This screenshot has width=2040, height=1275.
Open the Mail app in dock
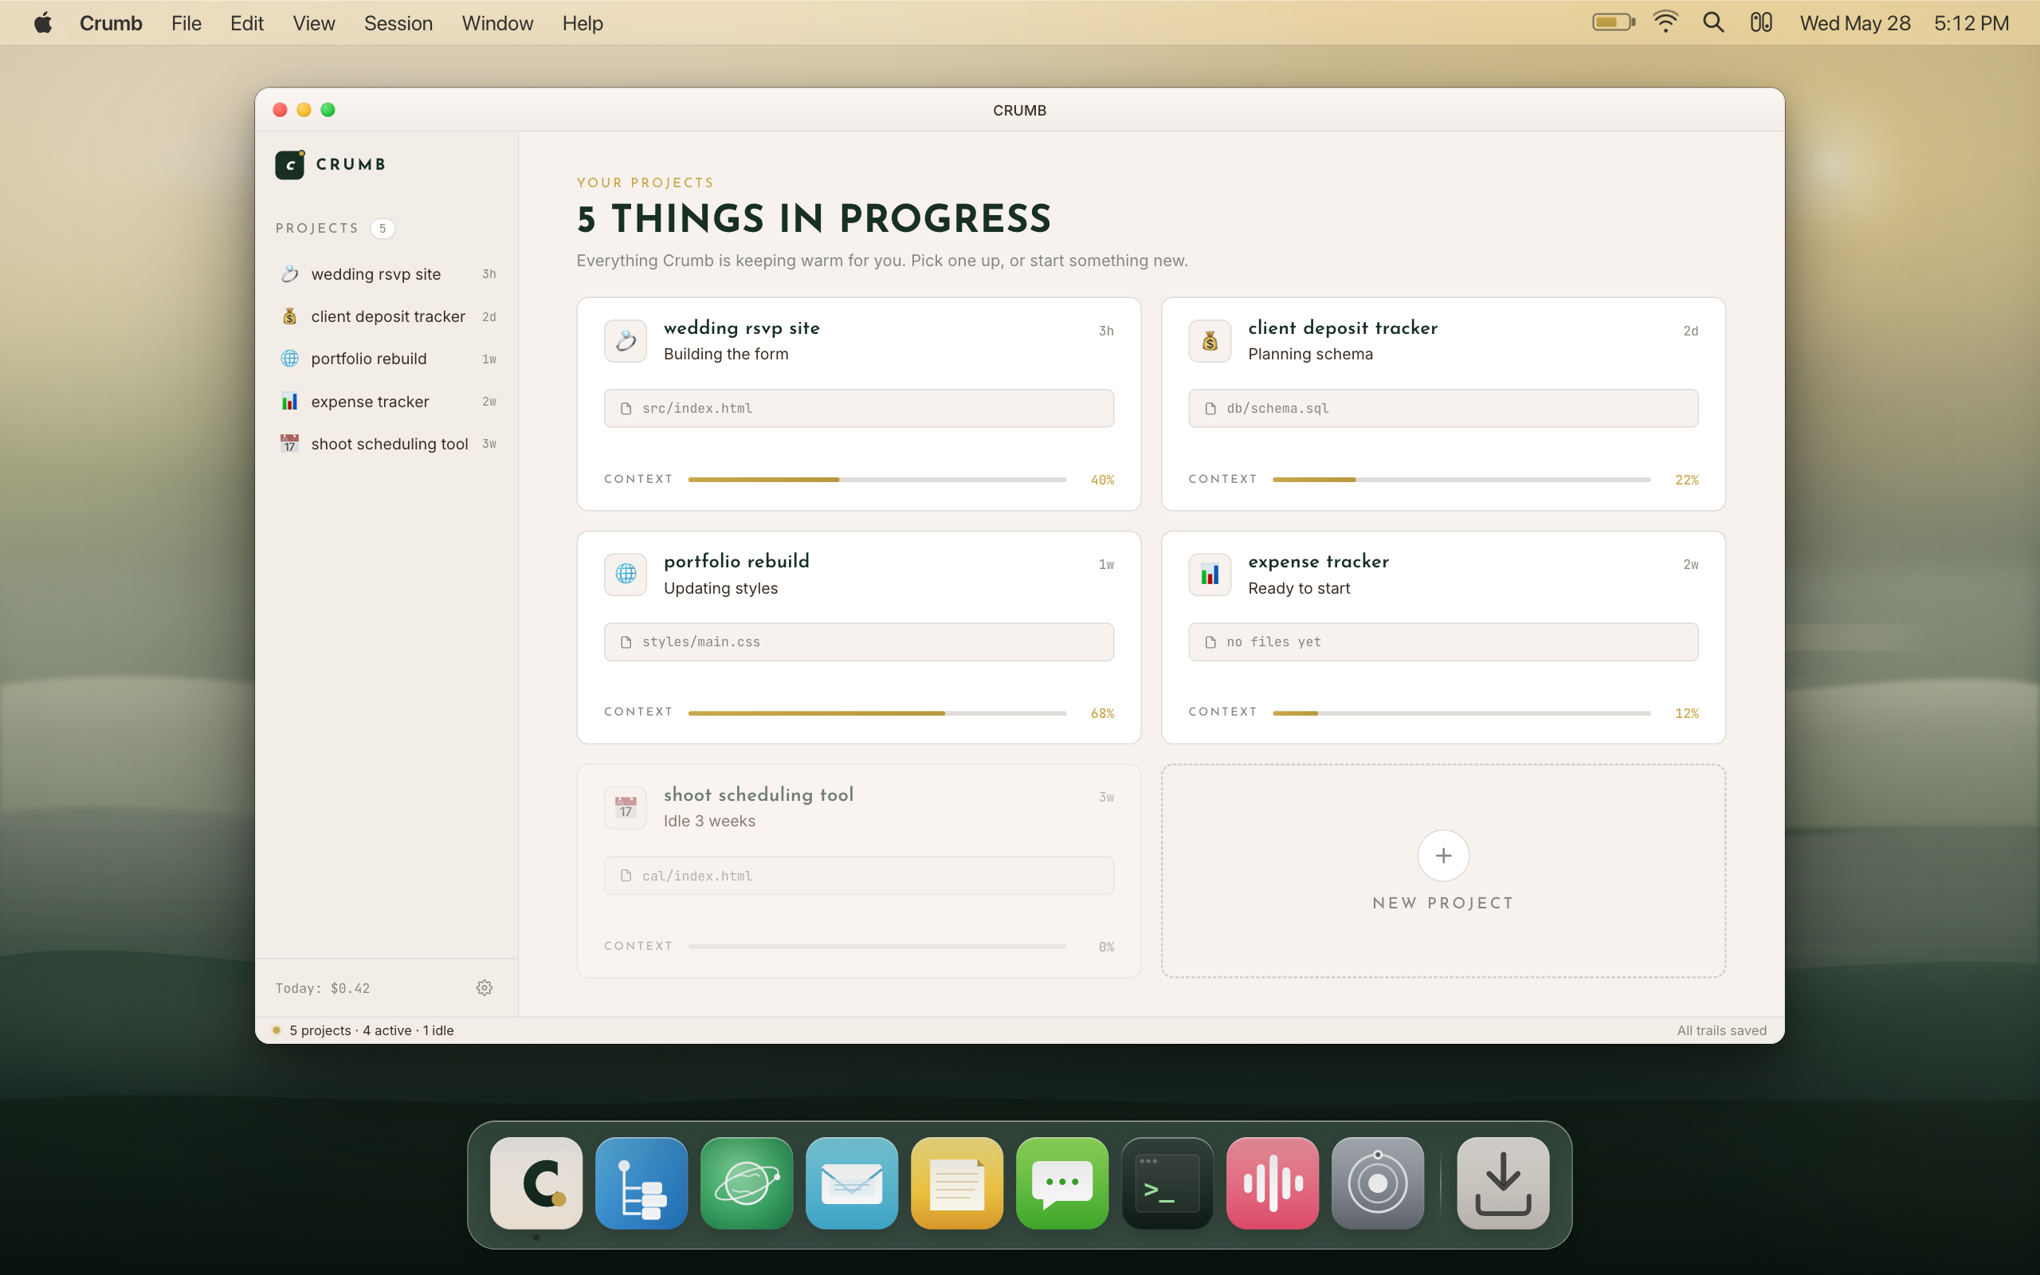pos(851,1183)
